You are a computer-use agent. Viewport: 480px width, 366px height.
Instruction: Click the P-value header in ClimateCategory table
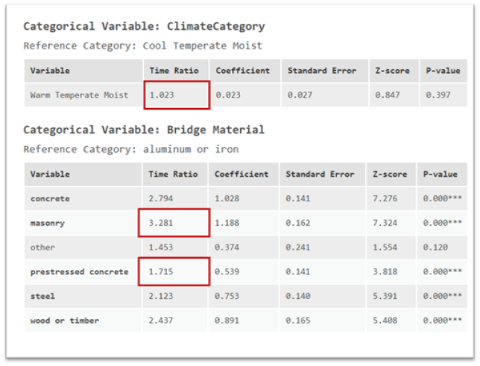(443, 71)
